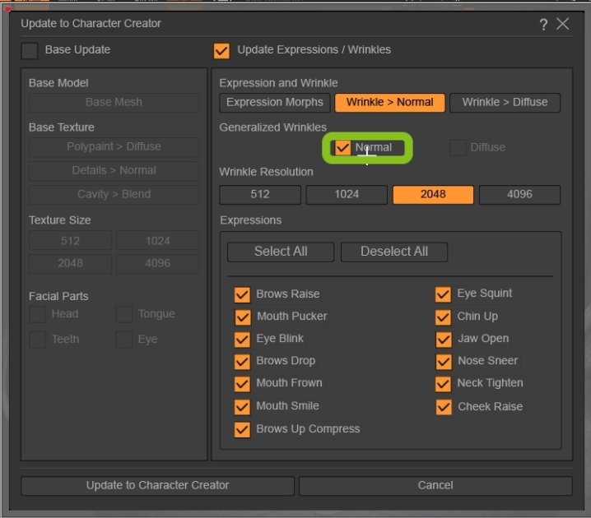
Task: Open the help question mark icon
Action: (x=543, y=25)
